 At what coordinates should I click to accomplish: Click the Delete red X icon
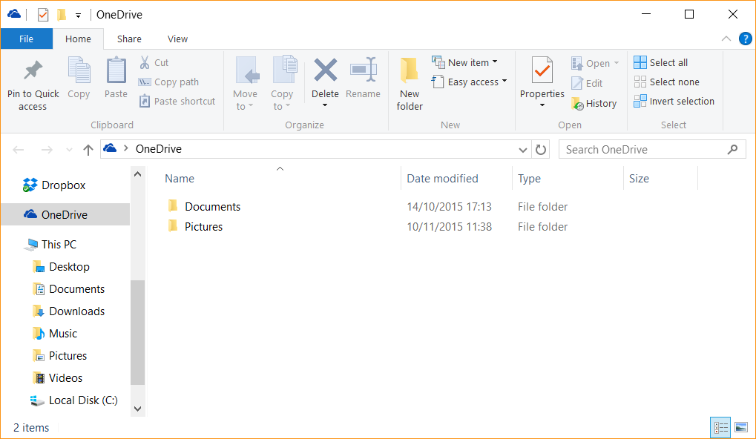(x=326, y=70)
